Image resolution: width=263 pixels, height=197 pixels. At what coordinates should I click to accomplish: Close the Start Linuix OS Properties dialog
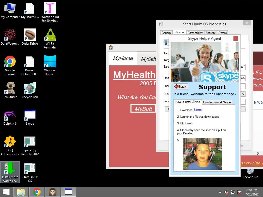pos(247,23)
